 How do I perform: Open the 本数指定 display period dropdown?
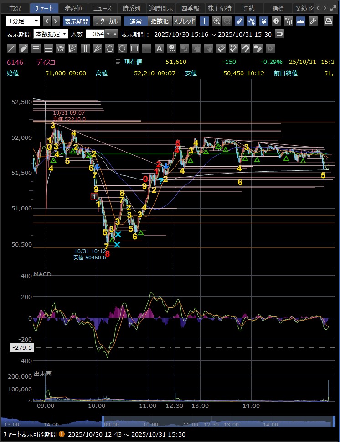coord(51,34)
